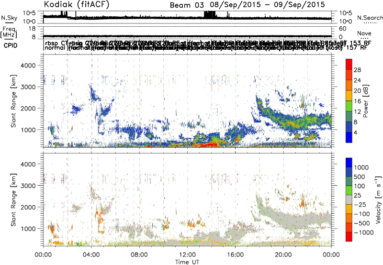Click the "CPID" row label
Screen dimensions: 383x265
coord(11,45)
